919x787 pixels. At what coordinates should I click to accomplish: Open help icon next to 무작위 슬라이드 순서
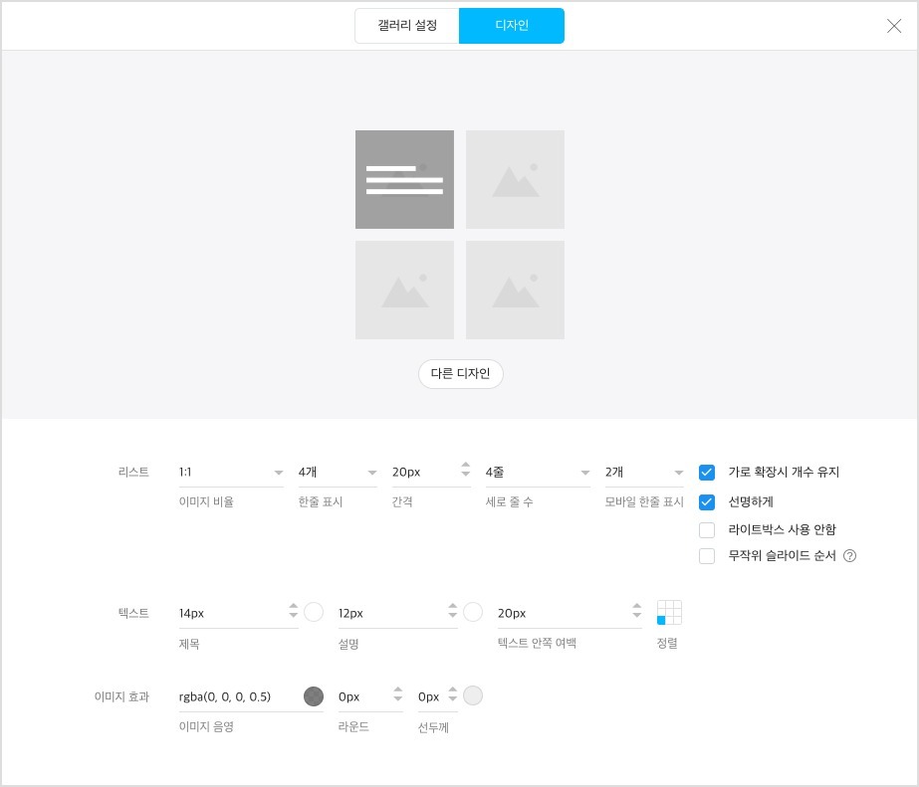(850, 556)
